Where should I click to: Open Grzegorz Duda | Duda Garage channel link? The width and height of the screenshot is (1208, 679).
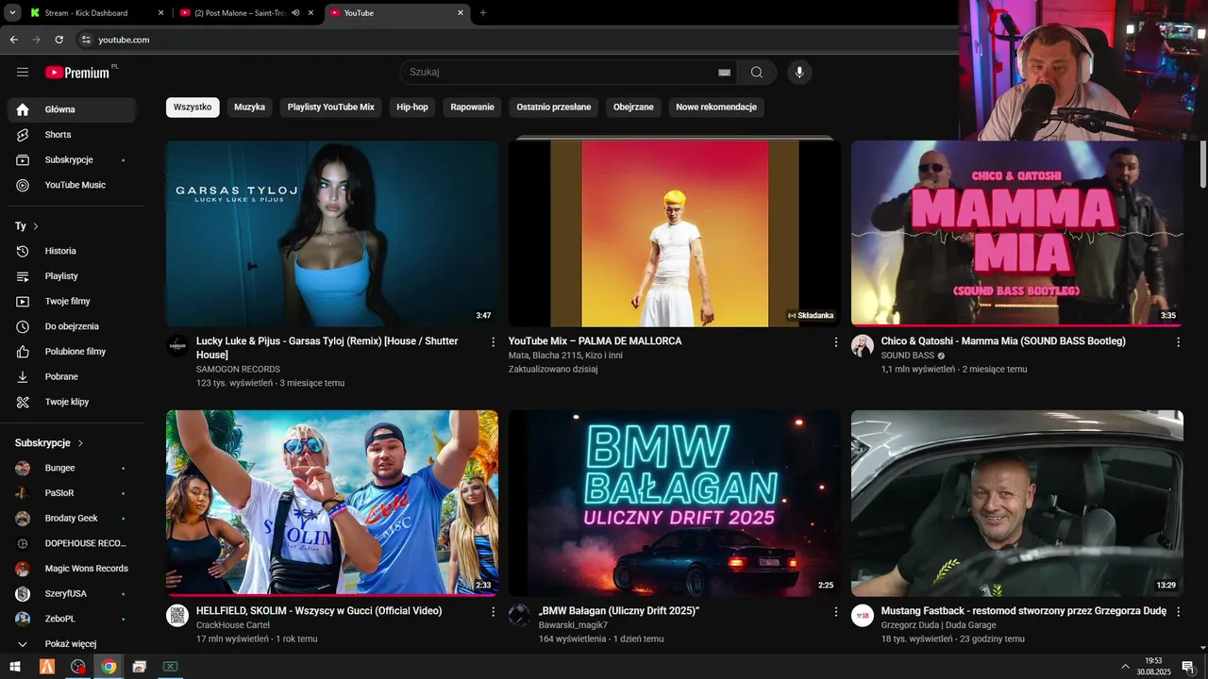click(x=938, y=625)
